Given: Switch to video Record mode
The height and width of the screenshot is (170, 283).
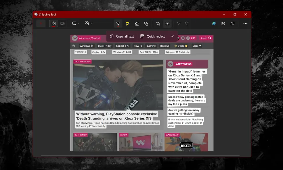Looking at the screenshot, I should (62, 23).
